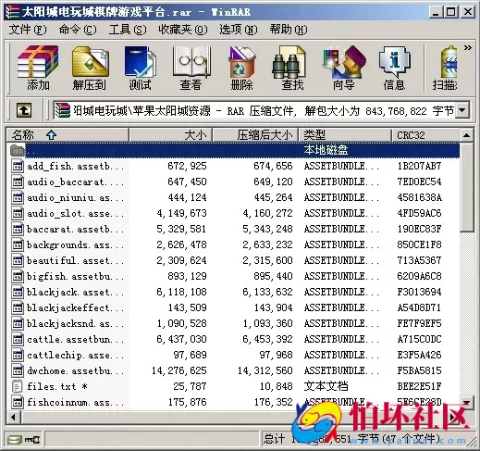Click the CRC32 value F3013694
This screenshot has width=480, height=451.
point(419,292)
